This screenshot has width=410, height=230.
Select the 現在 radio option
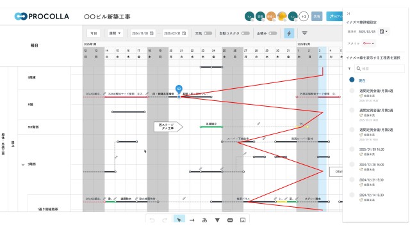[352, 80]
